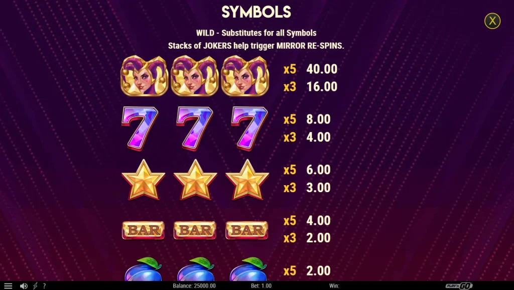Mute the game sound via speaker icon
This screenshot has height=290, width=514.
[24, 286]
